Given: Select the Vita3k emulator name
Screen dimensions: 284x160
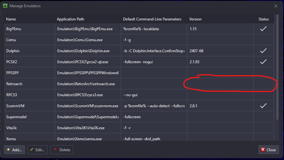Looking at the screenshot, I should coord(11,128).
